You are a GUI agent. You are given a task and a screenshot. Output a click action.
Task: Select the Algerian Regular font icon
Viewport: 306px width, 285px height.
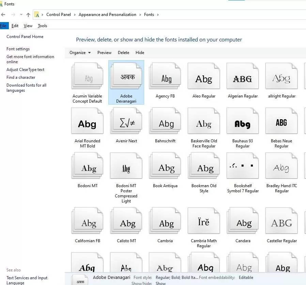pos(243,76)
